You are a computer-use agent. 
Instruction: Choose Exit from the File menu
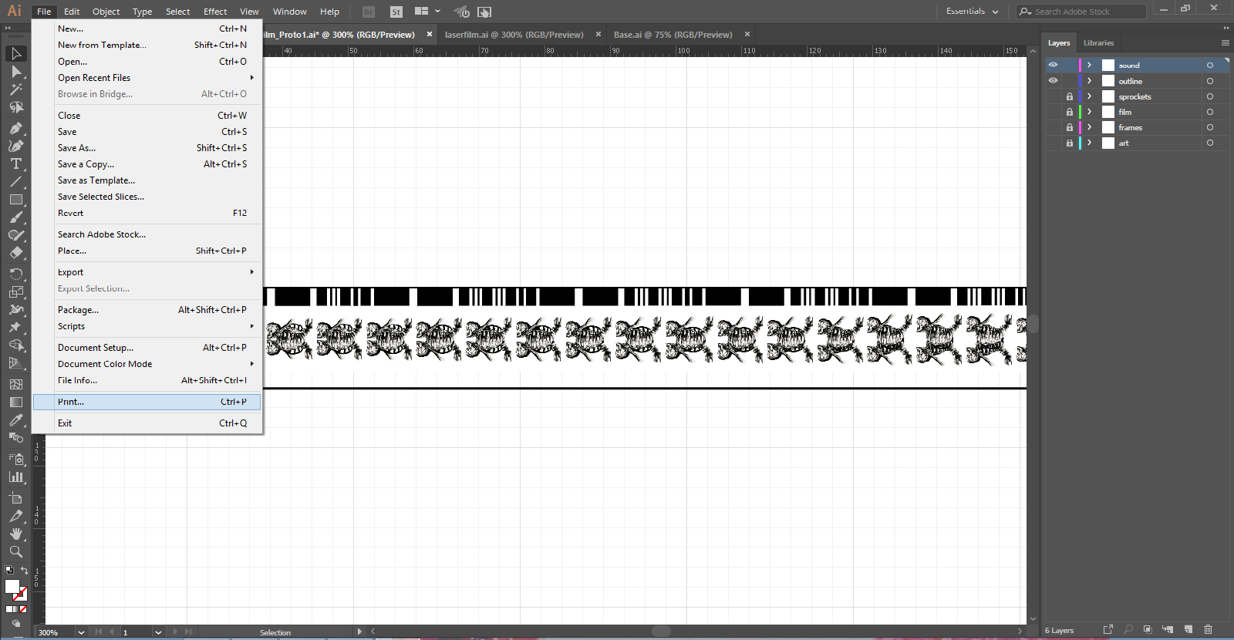147,423
